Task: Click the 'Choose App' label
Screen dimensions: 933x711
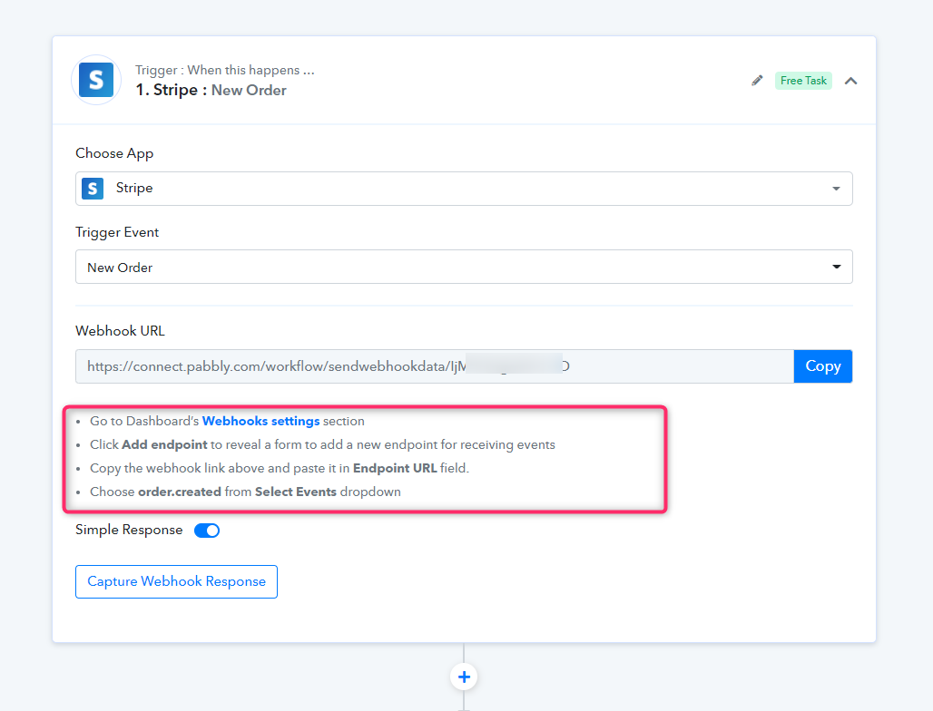Action: pyautogui.click(x=114, y=153)
